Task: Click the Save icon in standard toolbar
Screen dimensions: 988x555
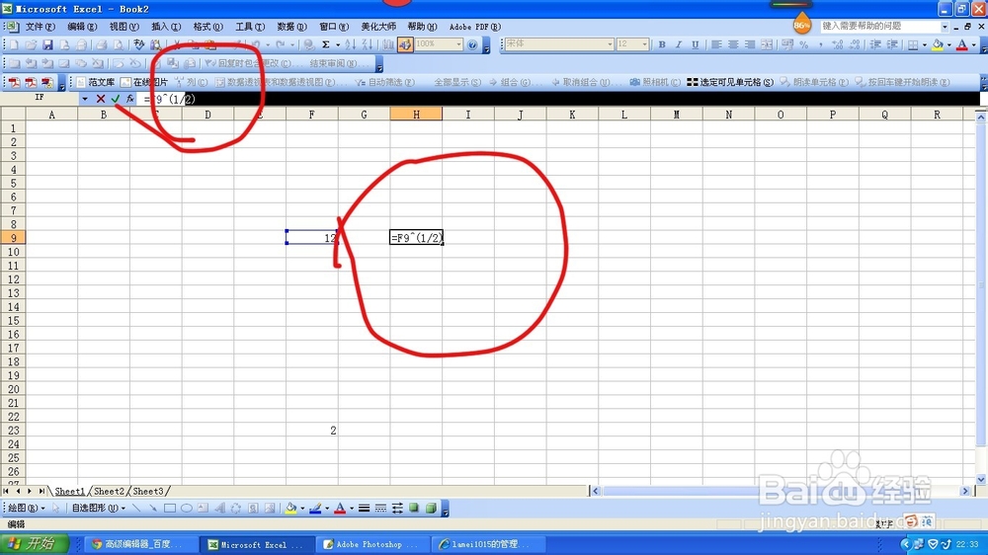Action: [47, 44]
